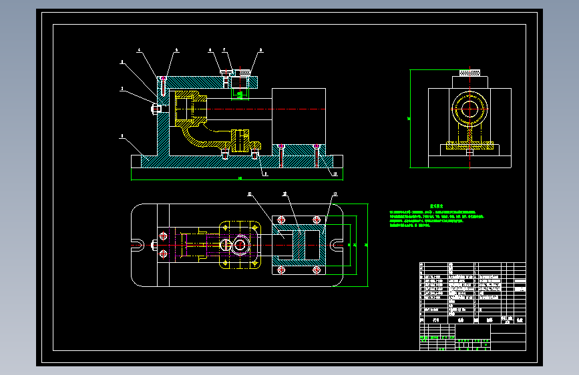This screenshot has width=579, height=375.
Task: Click the yellow flange outline in the plan view
Action: click(240, 245)
